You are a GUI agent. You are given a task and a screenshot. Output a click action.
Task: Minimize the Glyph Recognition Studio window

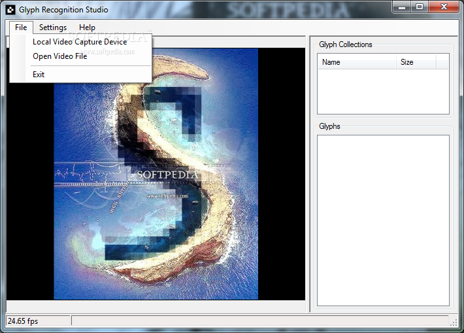(x=402, y=7)
